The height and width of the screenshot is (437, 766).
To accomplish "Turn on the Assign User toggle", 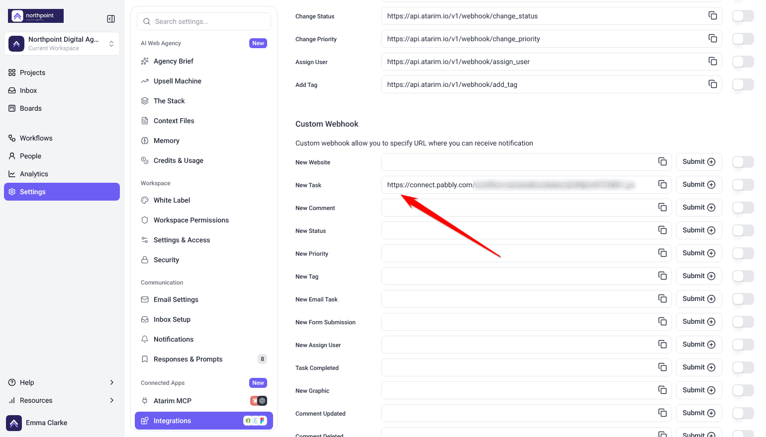I will click(x=743, y=62).
